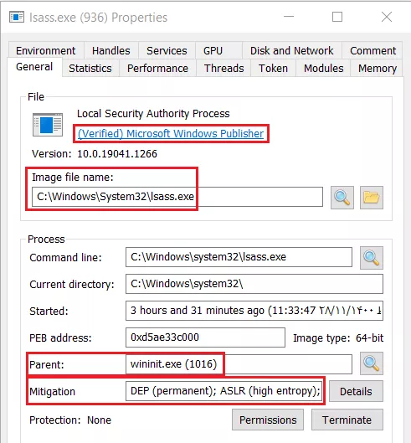
Task: Click the magnifier icon next to Parent field
Action: [372, 363]
